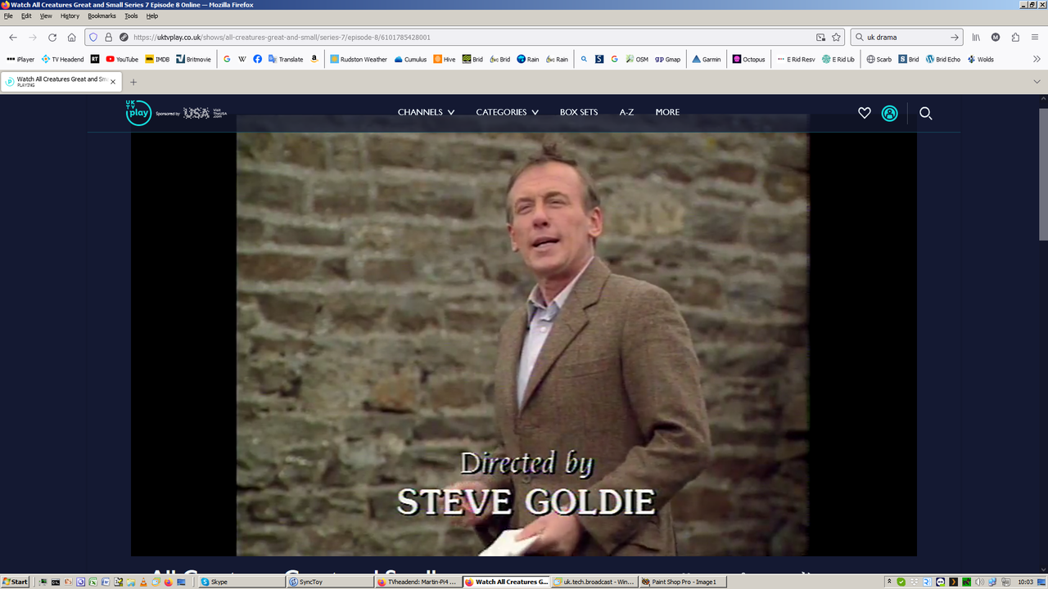
Task: Open the Windows Start button
Action: click(x=15, y=582)
